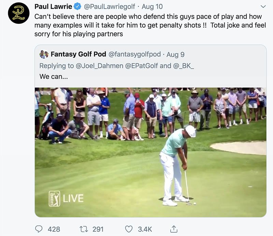Image resolution: width=273 pixels, height=236 pixels.
Task: Click the reply speech bubble icon
Action: pyautogui.click(x=39, y=229)
